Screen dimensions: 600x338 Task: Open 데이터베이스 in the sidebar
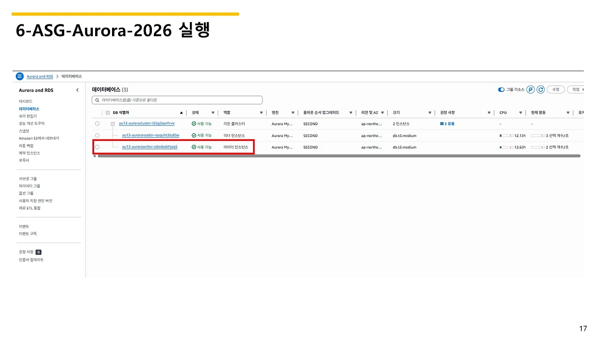tap(29, 108)
